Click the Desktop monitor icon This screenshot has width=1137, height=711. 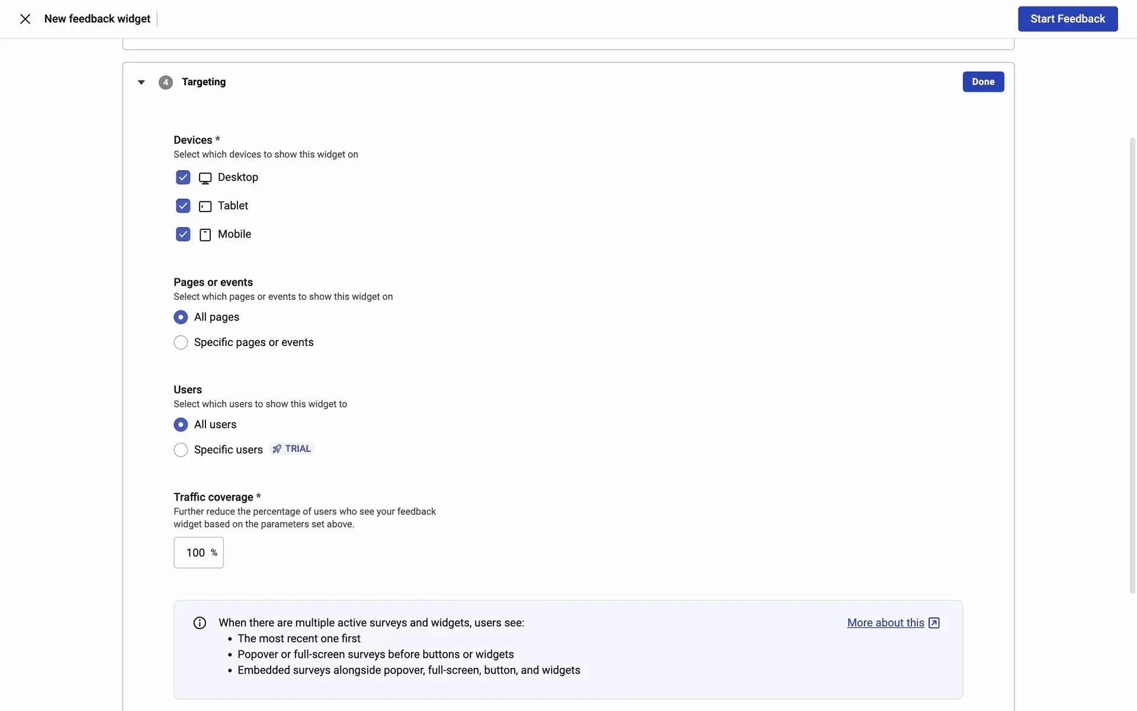coord(205,178)
